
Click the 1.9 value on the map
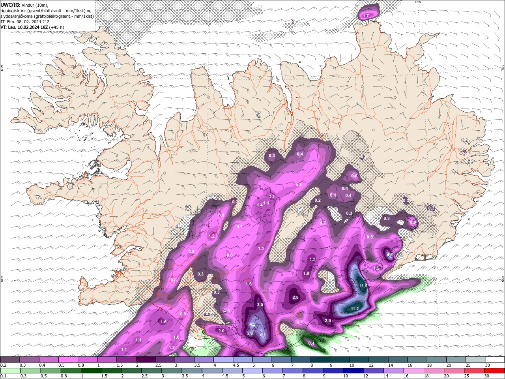[x=306, y=273]
